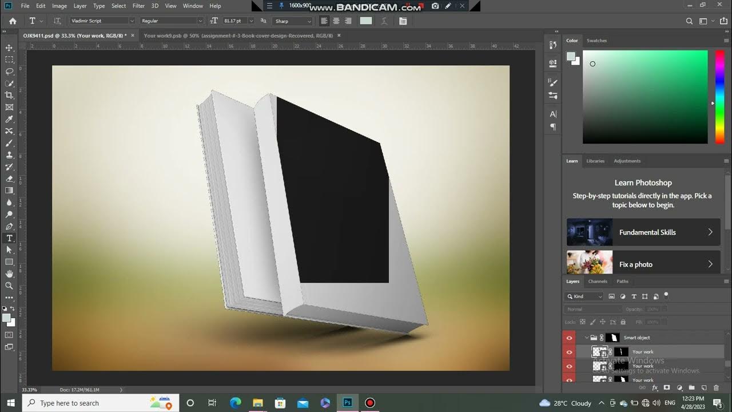Toggle text orientation in options bar

tap(57, 21)
